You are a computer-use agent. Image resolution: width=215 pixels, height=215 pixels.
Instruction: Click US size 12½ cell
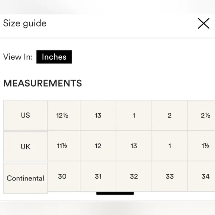pyautogui.click(x=64, y=115)
